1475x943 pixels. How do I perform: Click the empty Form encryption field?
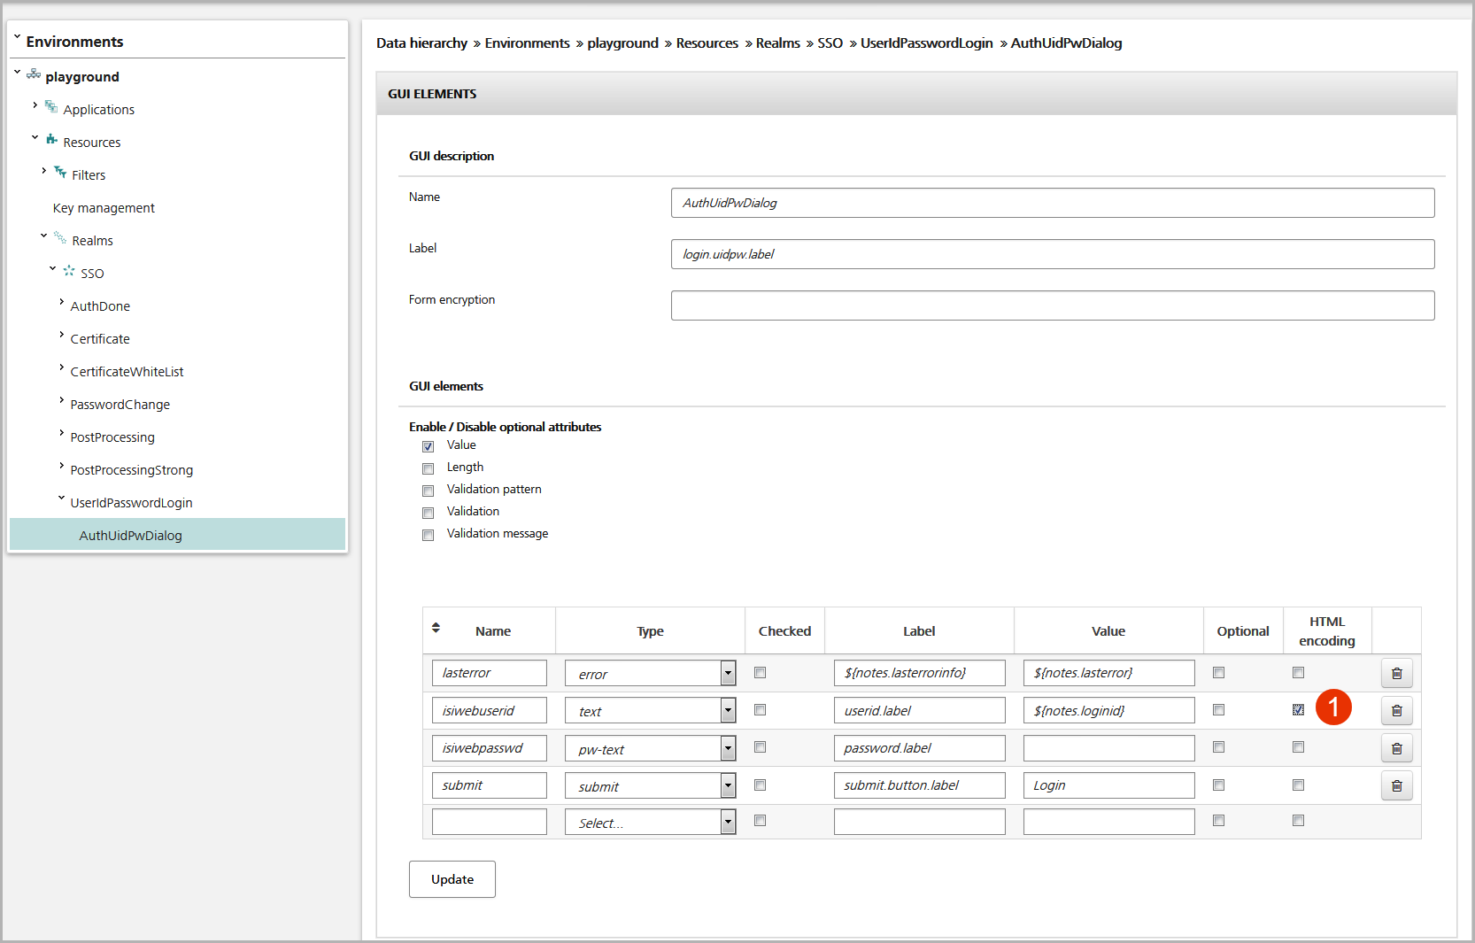pyautogui.click(x=1053, y=305)
